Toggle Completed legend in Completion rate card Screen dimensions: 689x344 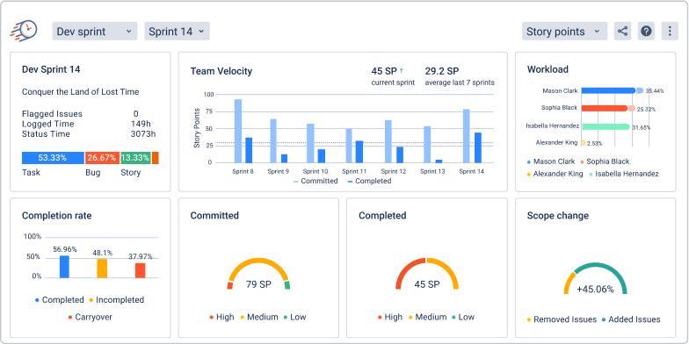[60, 300]
